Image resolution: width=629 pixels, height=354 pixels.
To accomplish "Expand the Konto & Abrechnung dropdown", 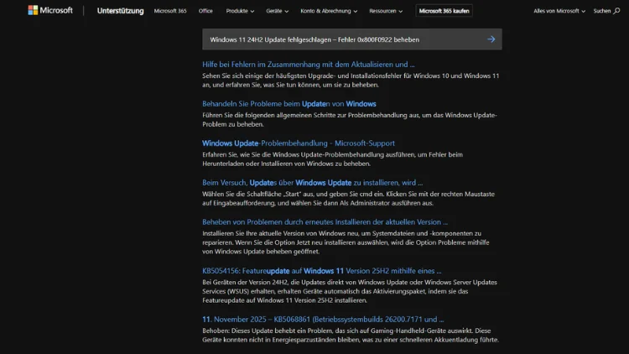I will (329, 11).
